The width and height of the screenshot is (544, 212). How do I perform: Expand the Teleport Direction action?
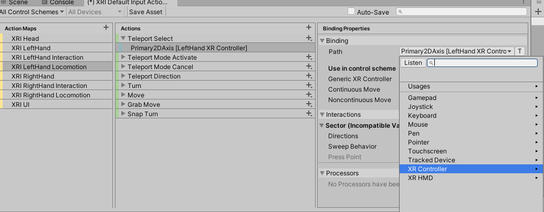[123, 76]
